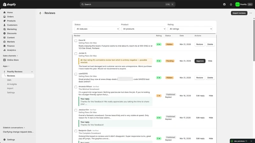Screen dimensions: 255x143
Task: Select Jessica Kim review checkbox
Action: [x=76, y=110]
